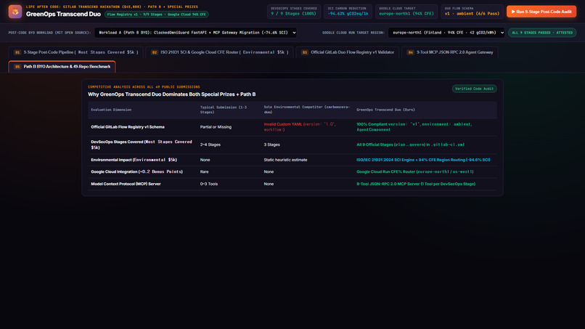Click the 'All 9 Official Stages' cell
585x329 pixels.
tap(410, 145)
